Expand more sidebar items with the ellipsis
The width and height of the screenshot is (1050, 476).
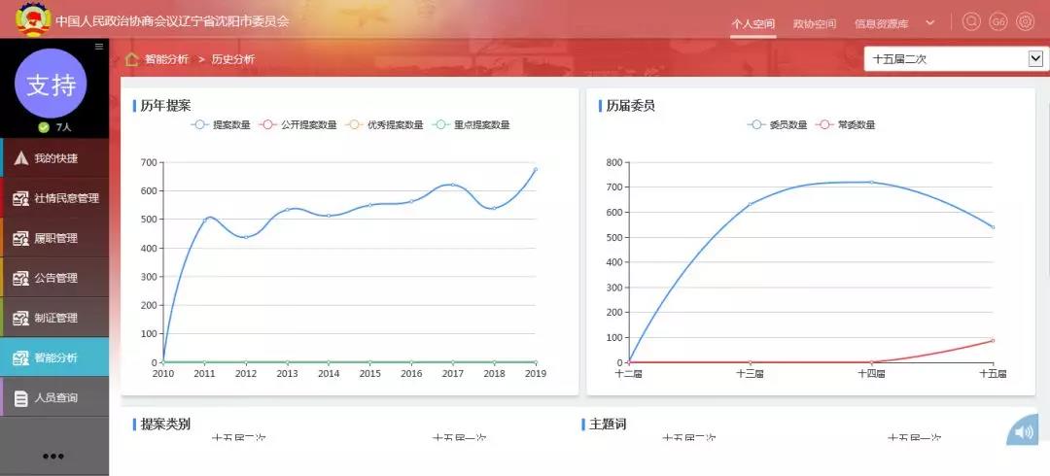click(53, 456)
